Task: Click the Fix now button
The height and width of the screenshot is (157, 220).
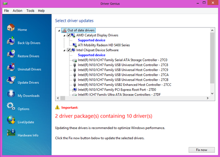Action: point(202,150)
